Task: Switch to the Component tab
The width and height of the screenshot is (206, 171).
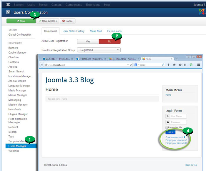Action: [x=51, y=31]
